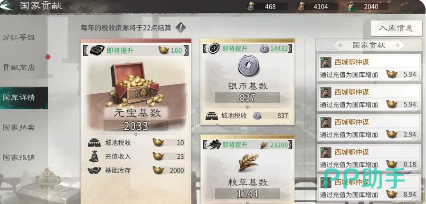Click the 充值收入 money bag icon
The width and height of the screenshot is (426, 204).
94,156
